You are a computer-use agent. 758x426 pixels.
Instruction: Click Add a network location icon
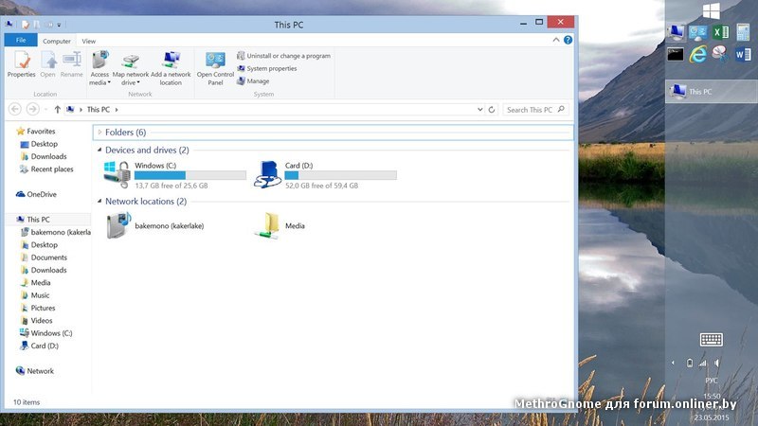click(x=171, y=66)
